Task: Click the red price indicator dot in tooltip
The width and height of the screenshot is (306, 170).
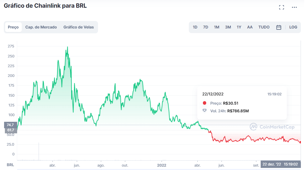Action: pyautogui.click(x=204, y=103)
